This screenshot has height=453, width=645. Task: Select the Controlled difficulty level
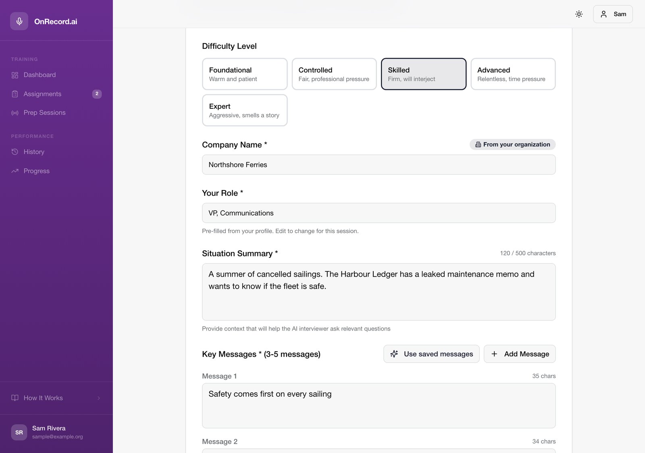point(334,74)
